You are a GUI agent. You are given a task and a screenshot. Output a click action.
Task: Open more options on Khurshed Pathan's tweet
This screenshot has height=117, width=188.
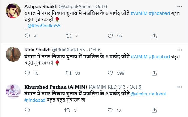click(x=180, y=87)
